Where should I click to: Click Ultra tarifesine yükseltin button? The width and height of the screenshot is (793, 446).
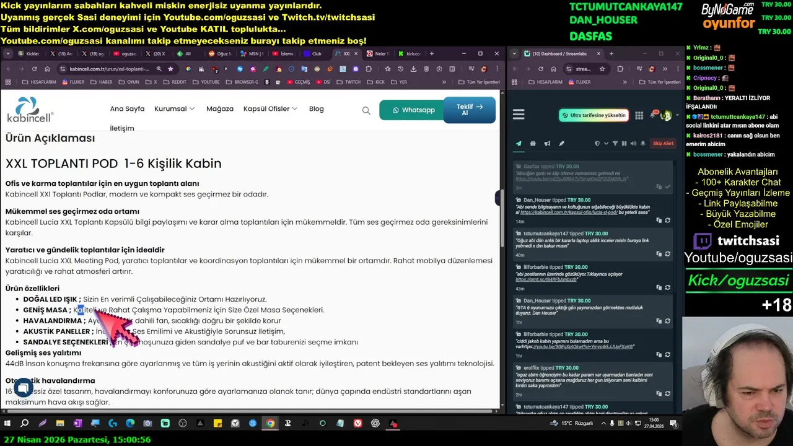click(594, 115)
